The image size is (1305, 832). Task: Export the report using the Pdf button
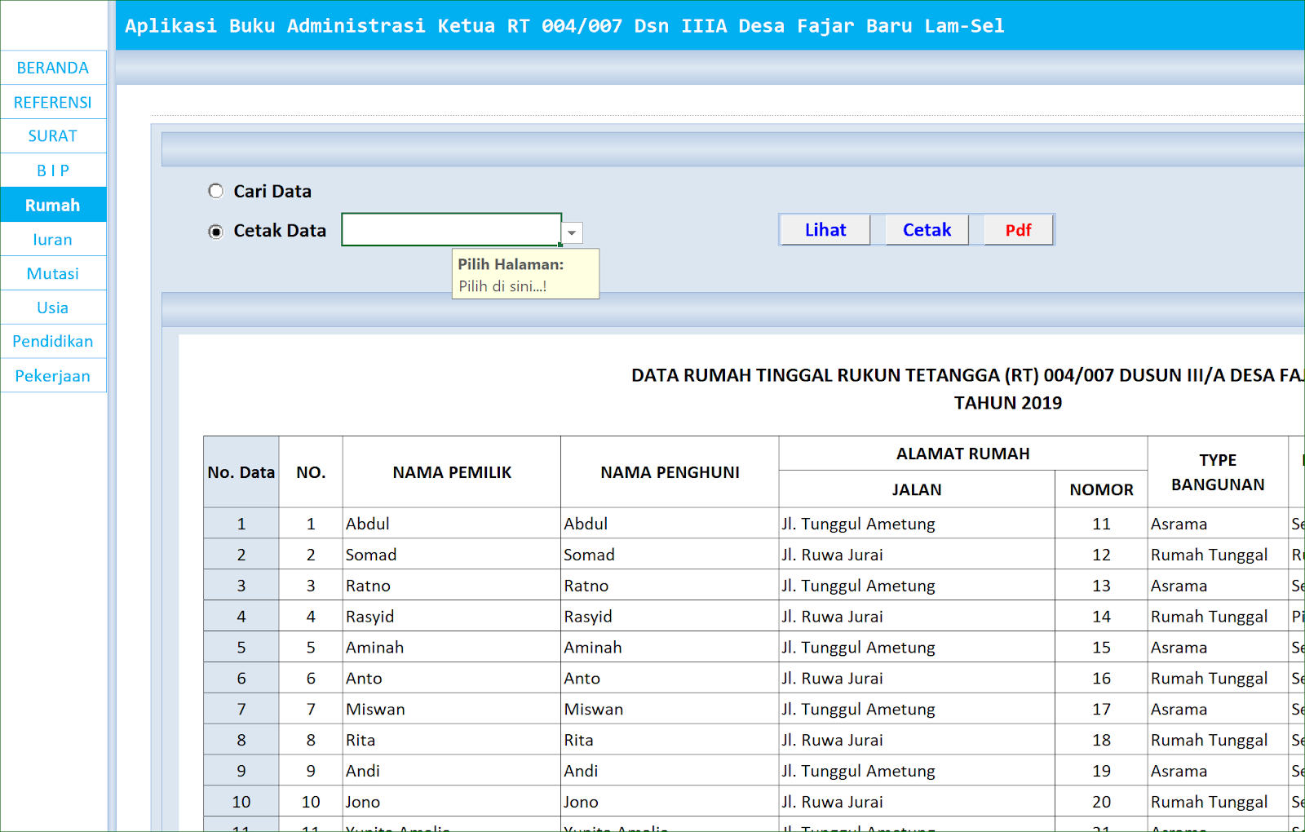pyautogui.click(x=1018, y=231)
